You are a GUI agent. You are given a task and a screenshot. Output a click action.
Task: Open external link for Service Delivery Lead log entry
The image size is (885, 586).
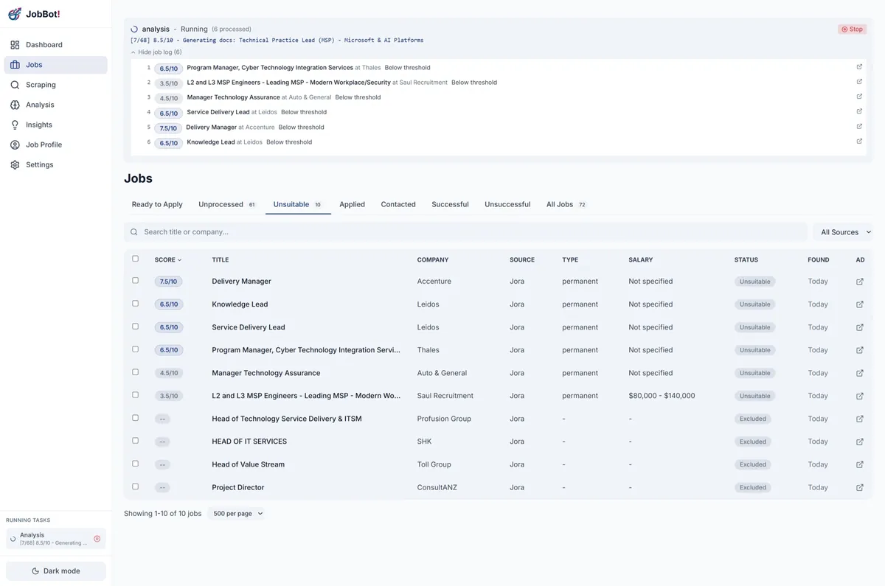tap(859, 111)
